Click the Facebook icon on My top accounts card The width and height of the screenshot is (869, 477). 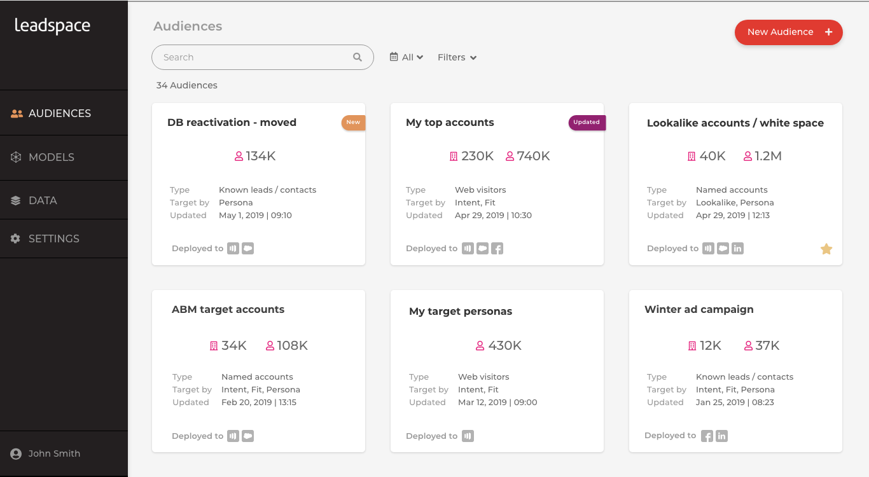coord(497,249)
